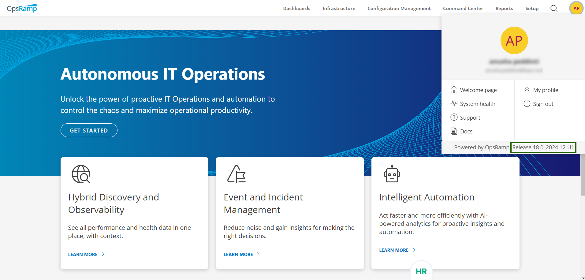Click chevron beside Intelligent Automation Learn More
This screenshot has height=280, width=585.
[414, 250]
